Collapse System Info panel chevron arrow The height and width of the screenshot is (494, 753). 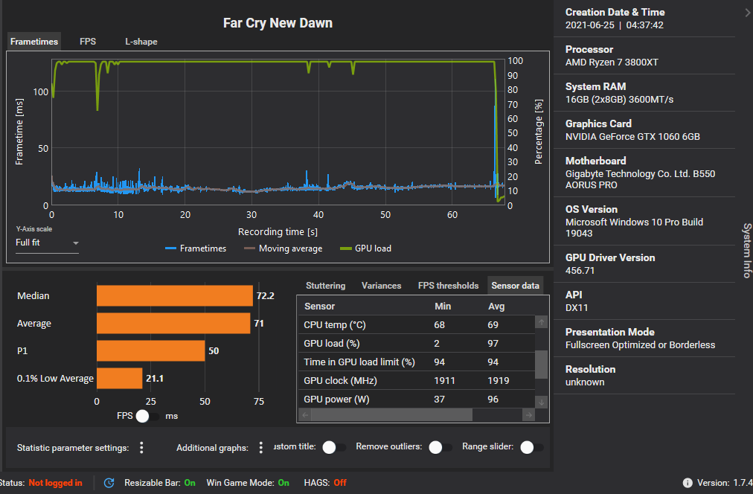[747, 13]
